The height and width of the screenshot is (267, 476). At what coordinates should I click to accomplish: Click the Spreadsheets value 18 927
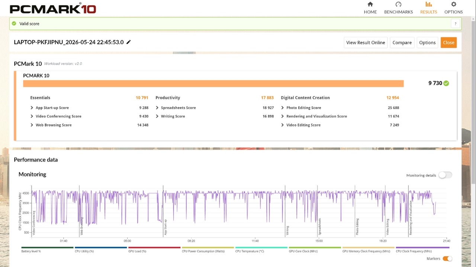(268, 108)
